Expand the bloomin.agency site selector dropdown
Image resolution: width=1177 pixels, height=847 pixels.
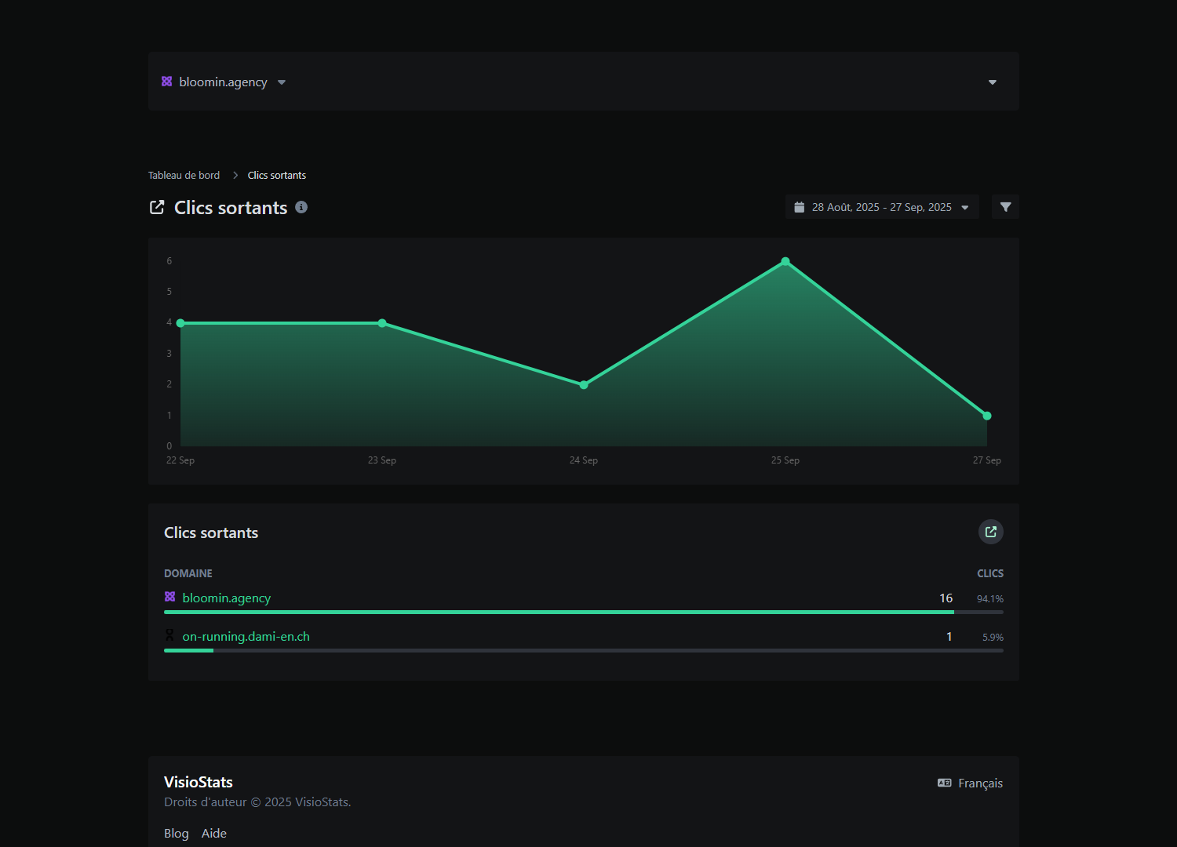281,82
